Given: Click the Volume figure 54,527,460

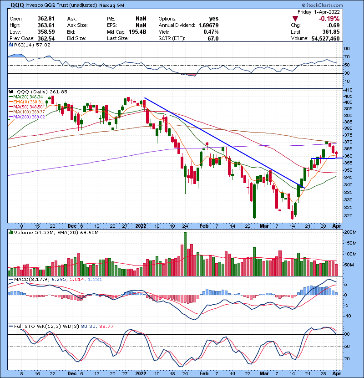Looking at the screenshot, I should click(x=325, y=39).
